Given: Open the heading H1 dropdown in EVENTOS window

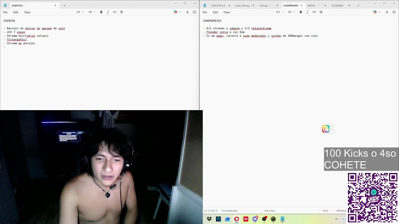Looking at the screenshot, I should click(x=80, y=12).
